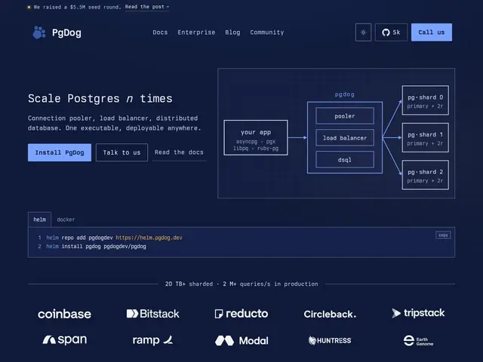Click the coinbase logo
This screenshot has height=362, width=483.
point(64,314)
